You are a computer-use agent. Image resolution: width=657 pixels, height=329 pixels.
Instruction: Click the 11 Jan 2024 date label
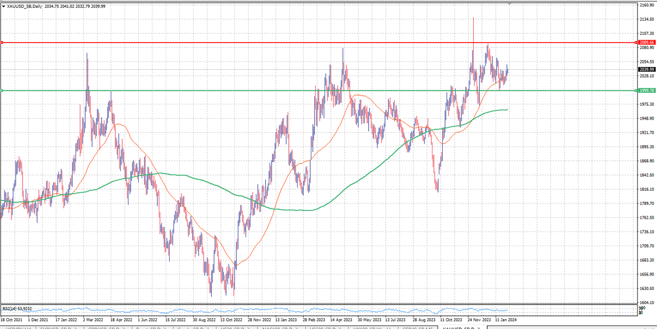505,319
